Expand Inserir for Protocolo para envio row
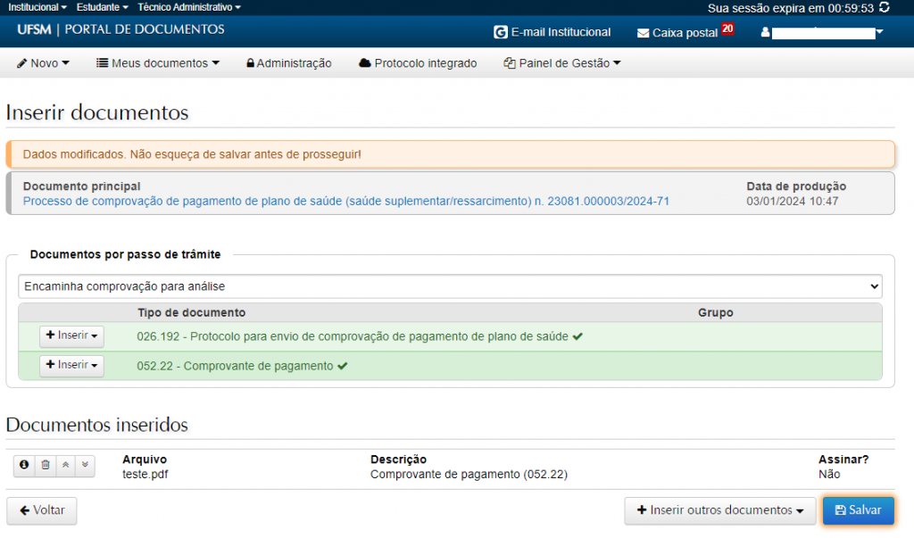Viewport: 914px width, 538px height. (x=71, y=336)
